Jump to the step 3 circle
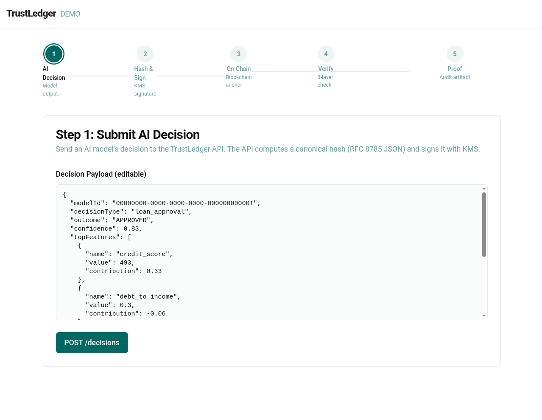Image resolution: width=542 pixels, height=420 pixels. [239, 54]
